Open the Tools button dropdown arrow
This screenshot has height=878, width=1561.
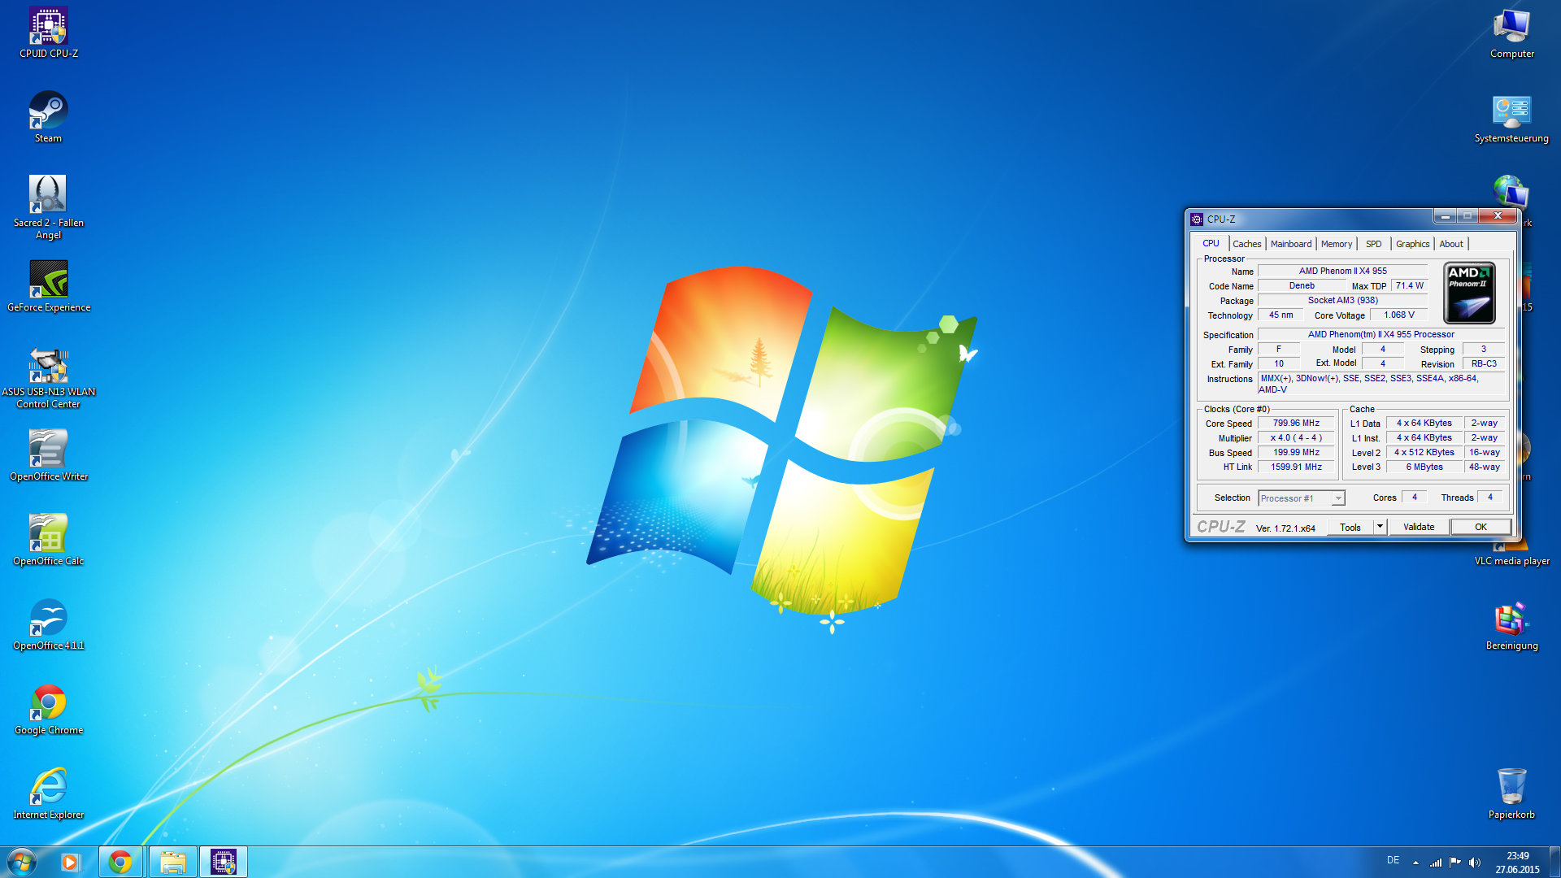[x=1380, y=527]
